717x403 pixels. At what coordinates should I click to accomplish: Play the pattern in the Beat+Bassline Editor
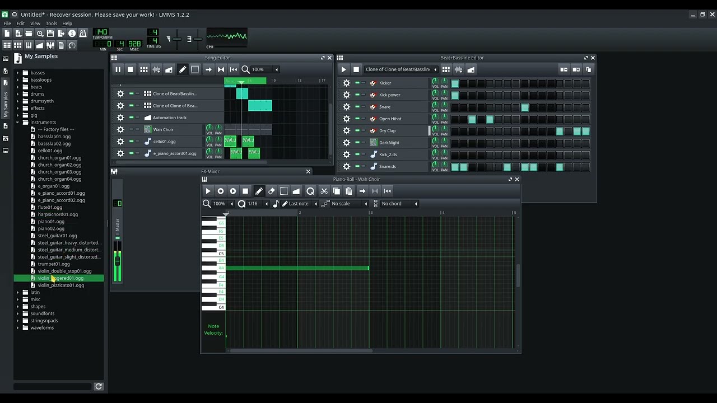click(343, 69)
